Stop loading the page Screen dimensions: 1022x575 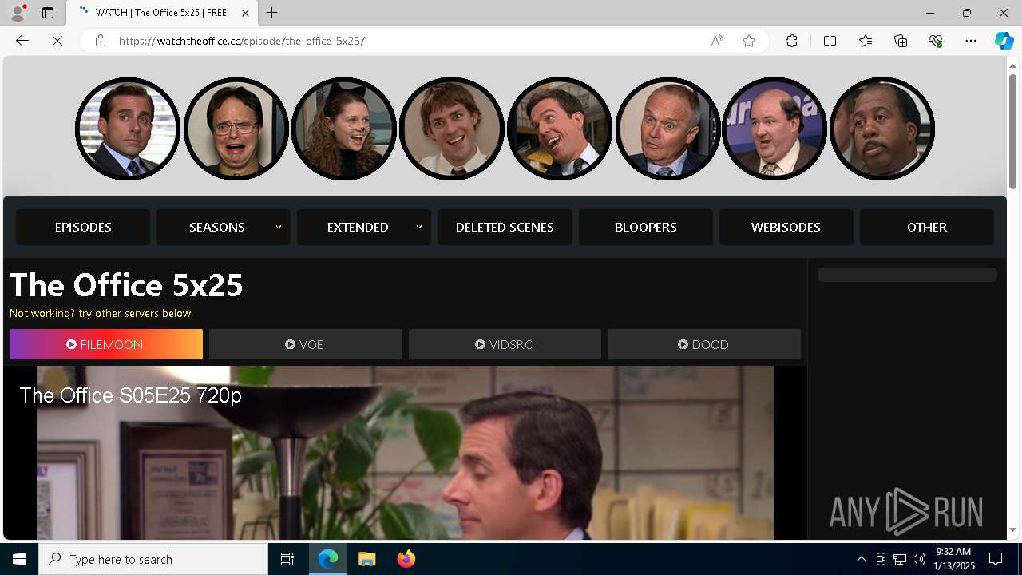[57, 41]
